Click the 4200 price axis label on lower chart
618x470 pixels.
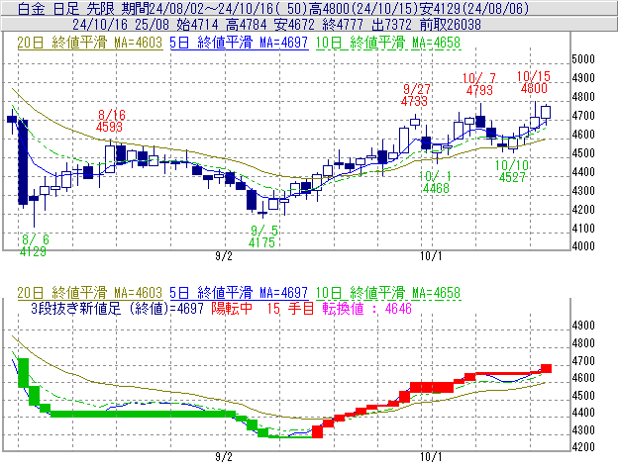pyautogui.click(x=583, y=447)
